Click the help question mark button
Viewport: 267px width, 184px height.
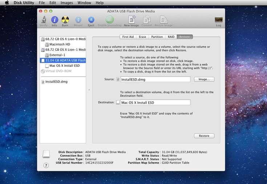tap(46, 165)
